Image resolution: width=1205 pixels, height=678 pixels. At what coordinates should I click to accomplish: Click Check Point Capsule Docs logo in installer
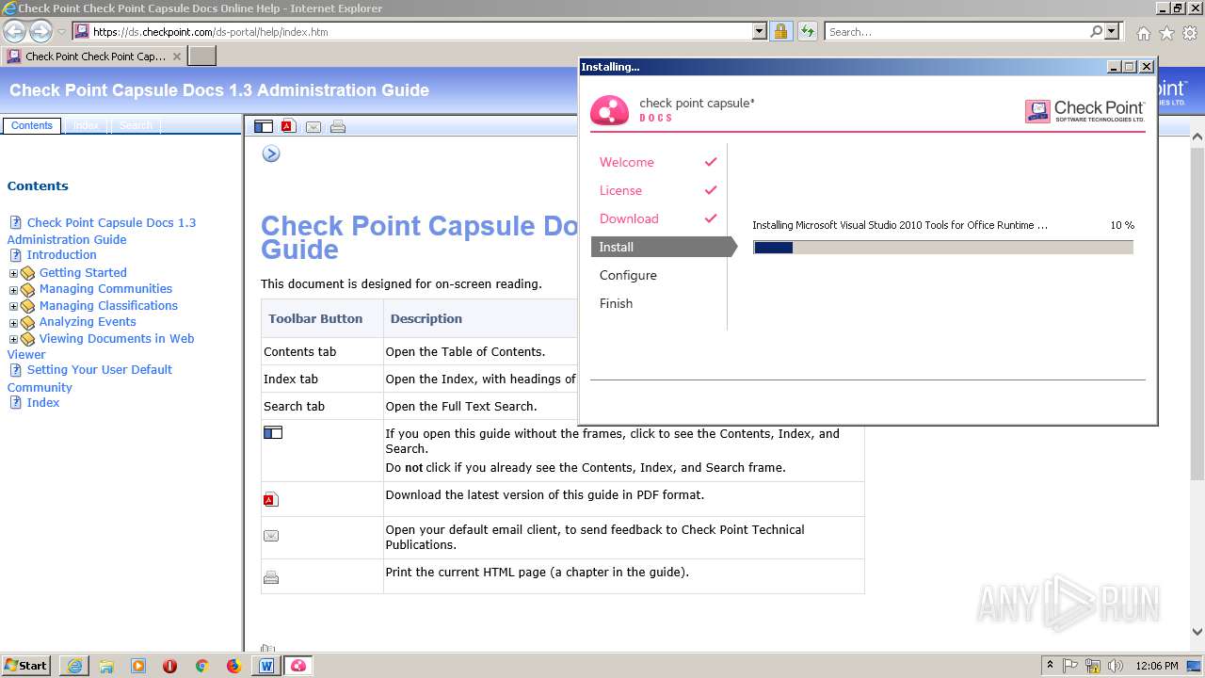point(673,109)
